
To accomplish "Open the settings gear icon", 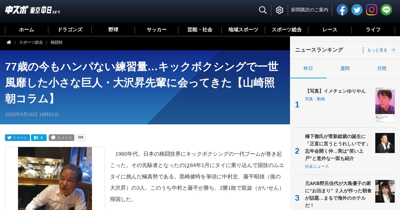I will [x=280, y=10].
